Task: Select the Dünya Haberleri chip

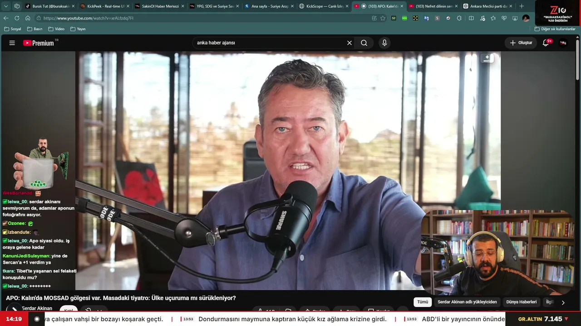Action: point(521,302)
